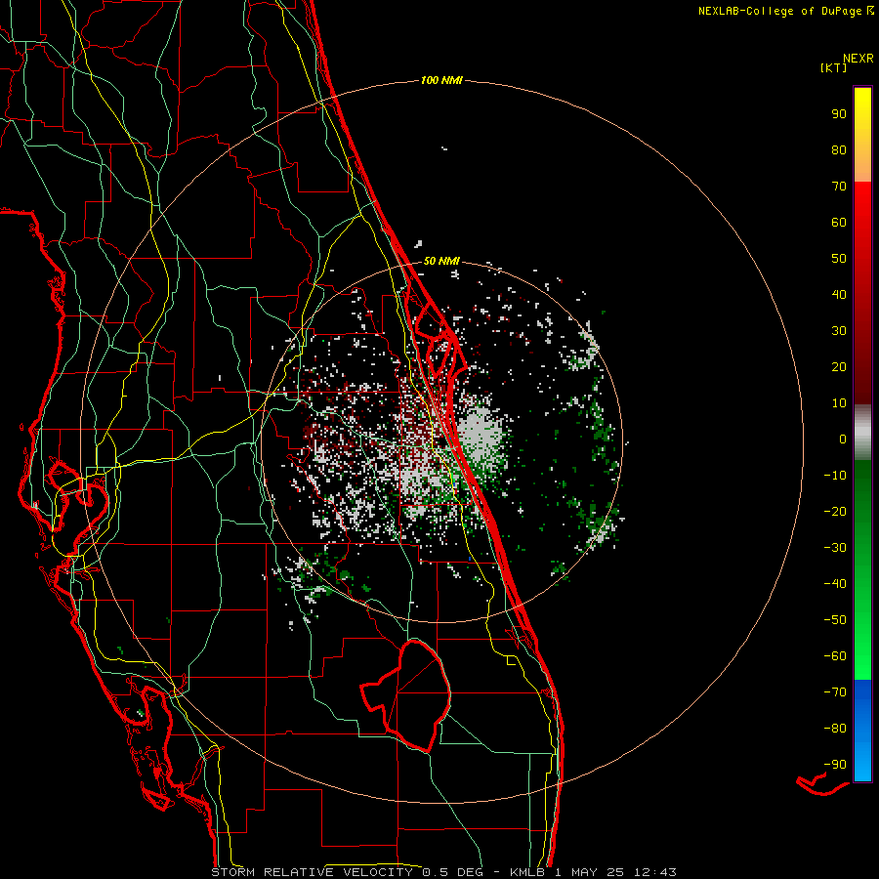Click the NEXLAB-College of DuPage header text
The height and width of the screenshot is (879, 879).
(x=785, y=11)
